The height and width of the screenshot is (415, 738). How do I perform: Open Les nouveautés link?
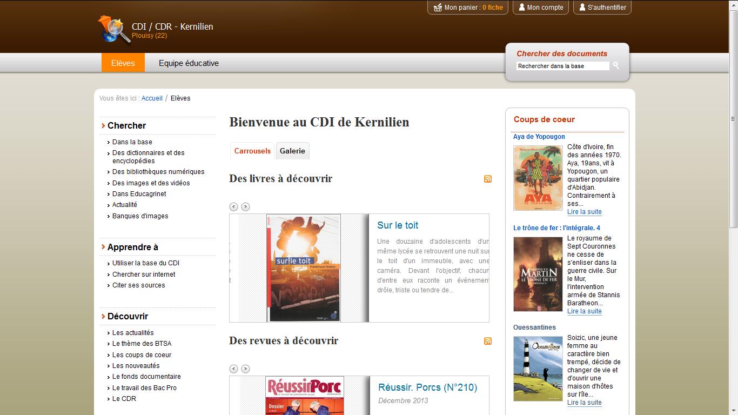coord(136,366)
